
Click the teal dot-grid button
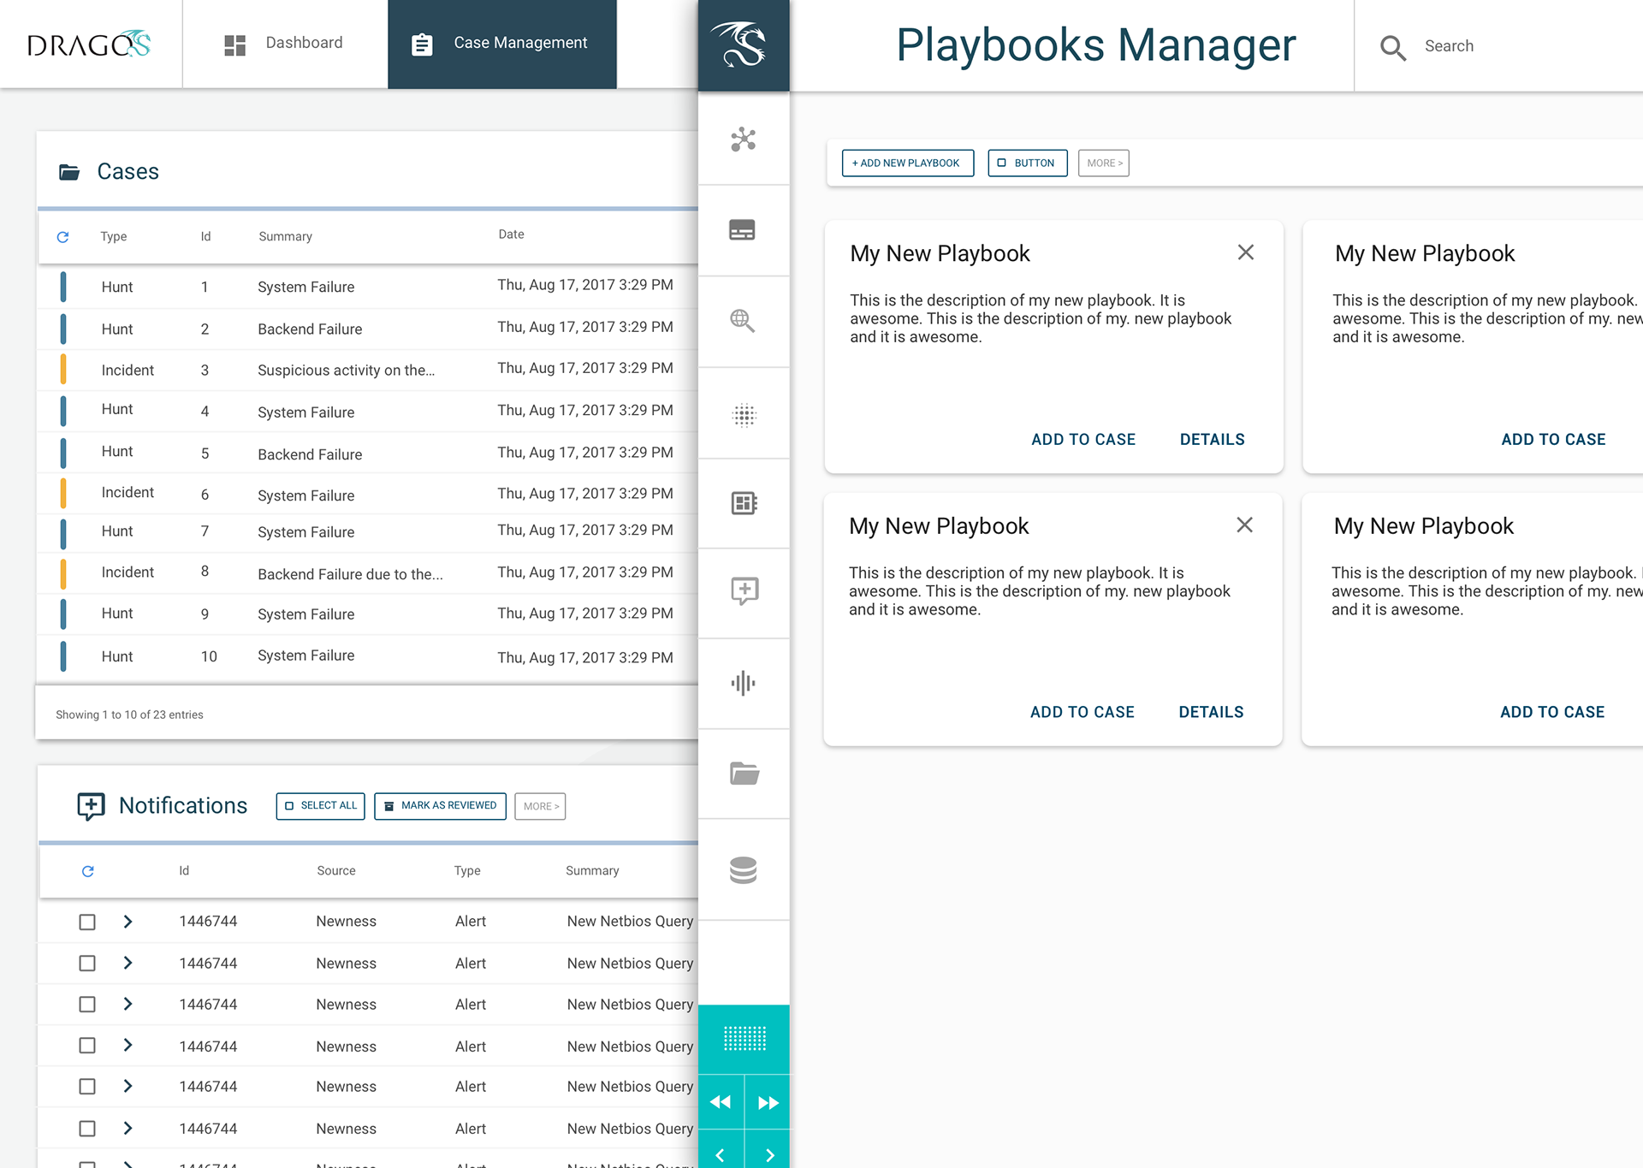(744, 1039)
